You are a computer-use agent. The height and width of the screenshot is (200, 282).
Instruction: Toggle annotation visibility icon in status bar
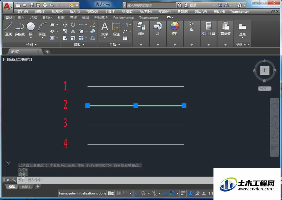(x=190, y=193)
